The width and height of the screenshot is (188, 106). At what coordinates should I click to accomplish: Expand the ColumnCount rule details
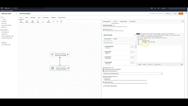coord(104,52)
